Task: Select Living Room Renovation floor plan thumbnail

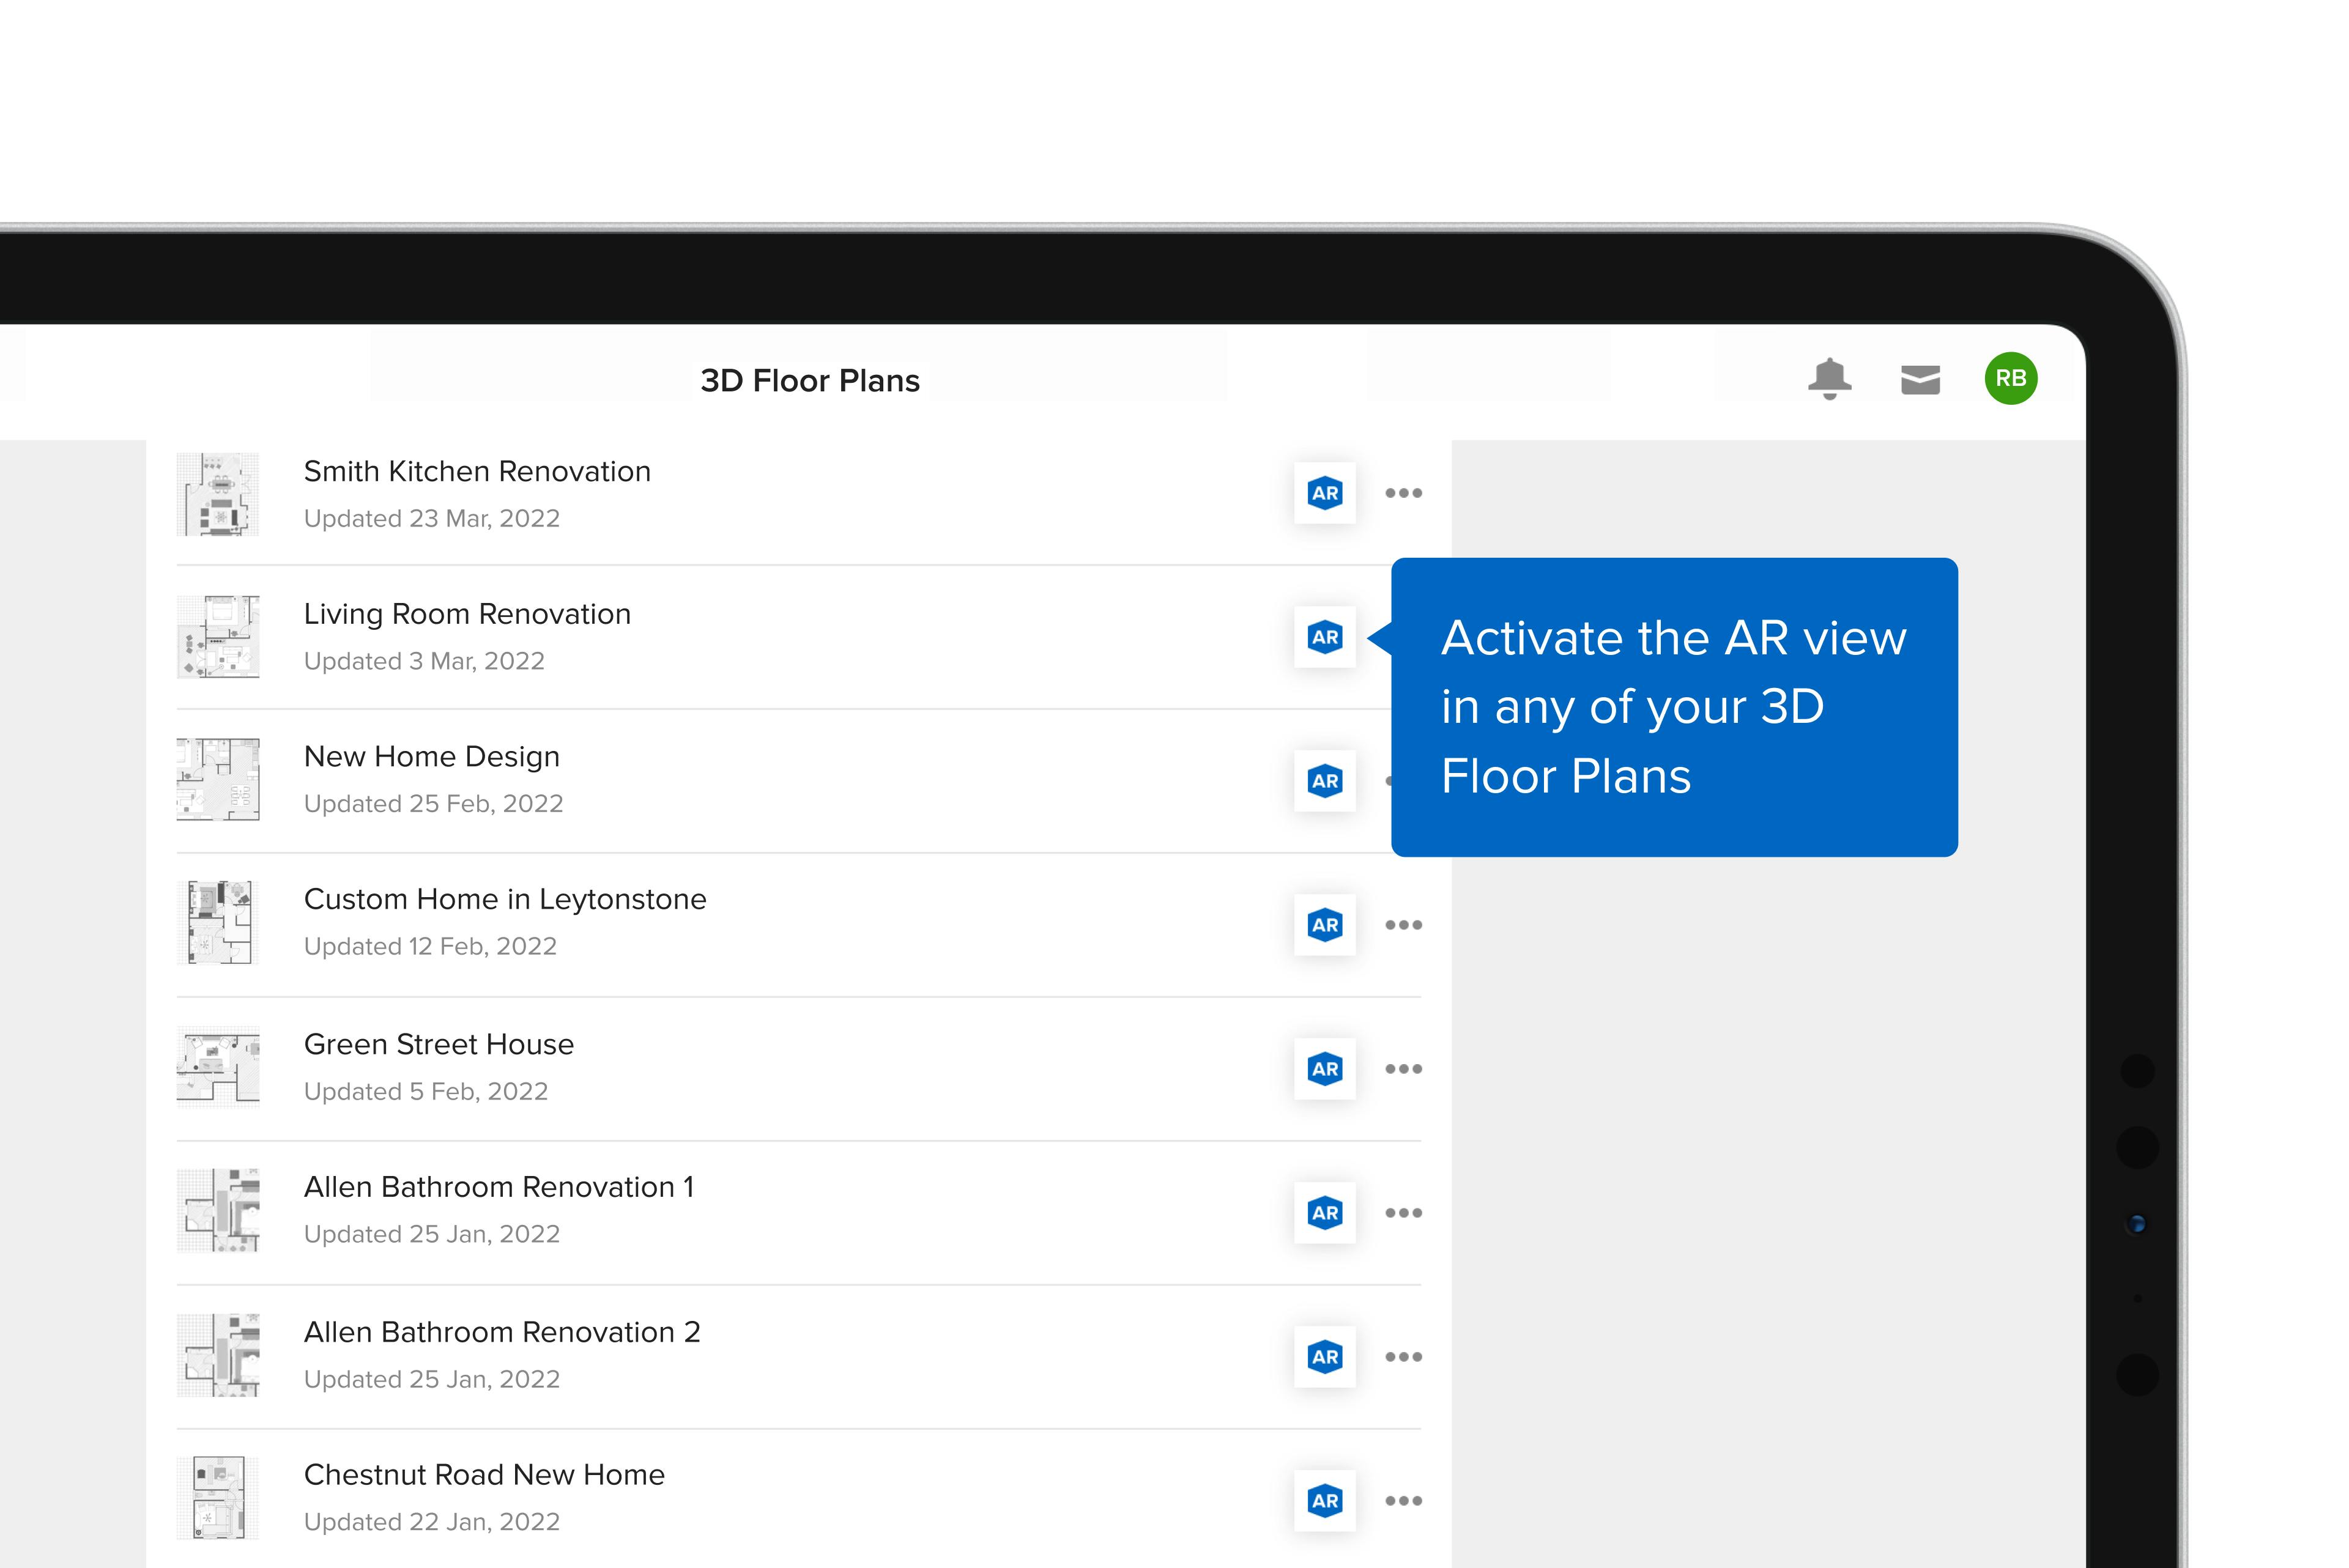Action: 218,637
